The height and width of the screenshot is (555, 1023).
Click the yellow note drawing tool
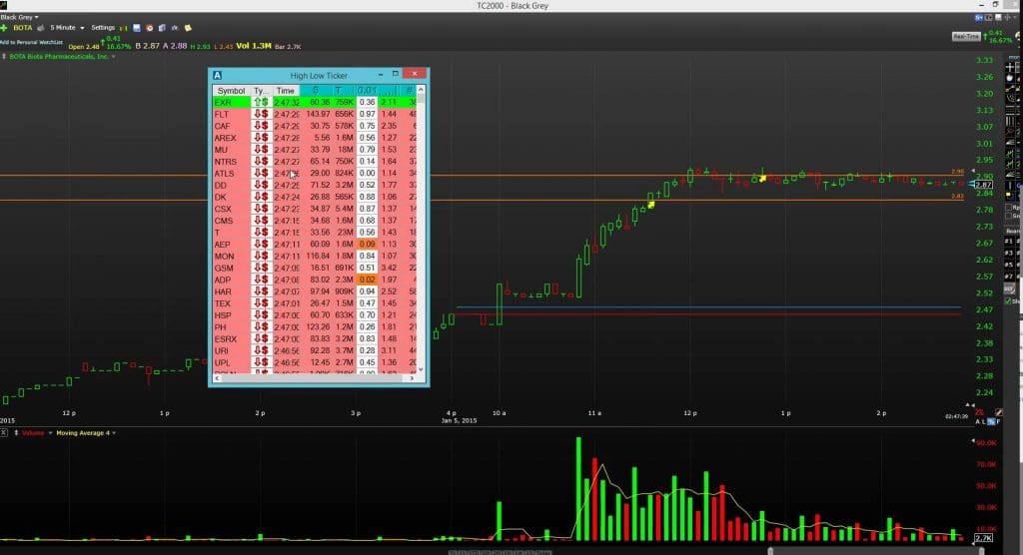pyautogui.click(x=1010, y=195)
